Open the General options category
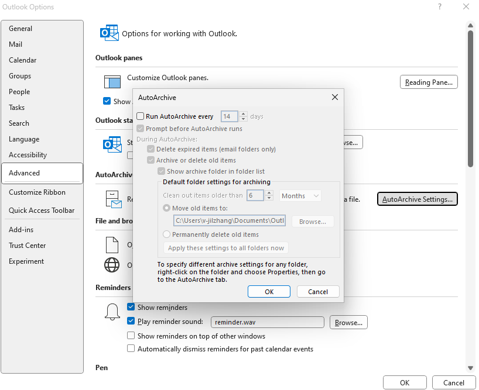Image resolution: width=479 pixels, height=390 pixels. click(42, 28)
